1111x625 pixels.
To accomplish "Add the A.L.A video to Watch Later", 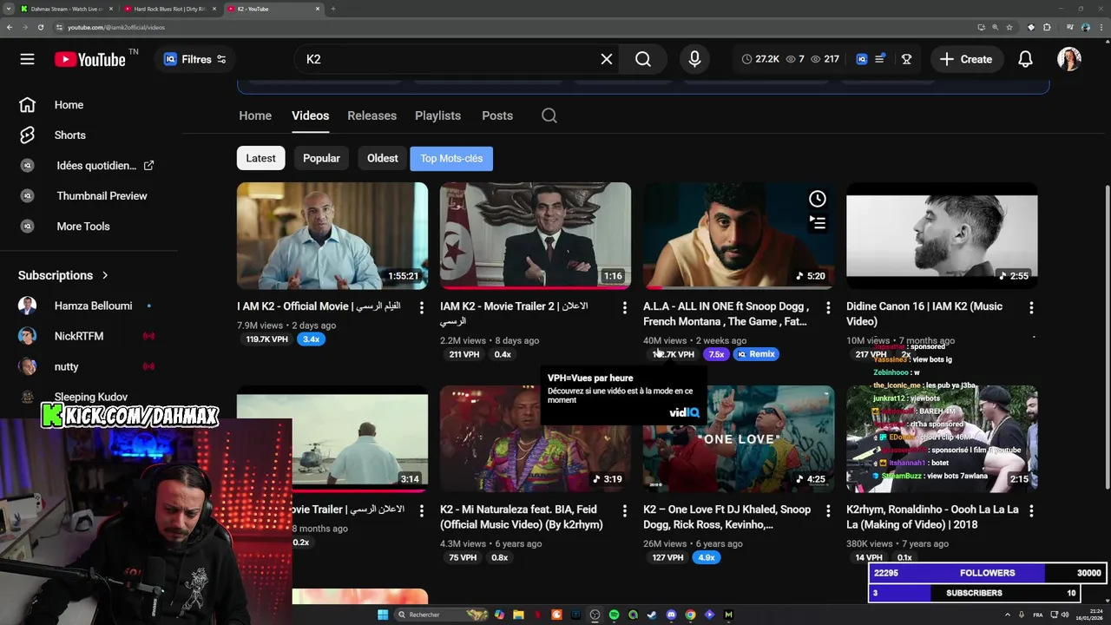I will pyautogui.click(x=818, y=199).
